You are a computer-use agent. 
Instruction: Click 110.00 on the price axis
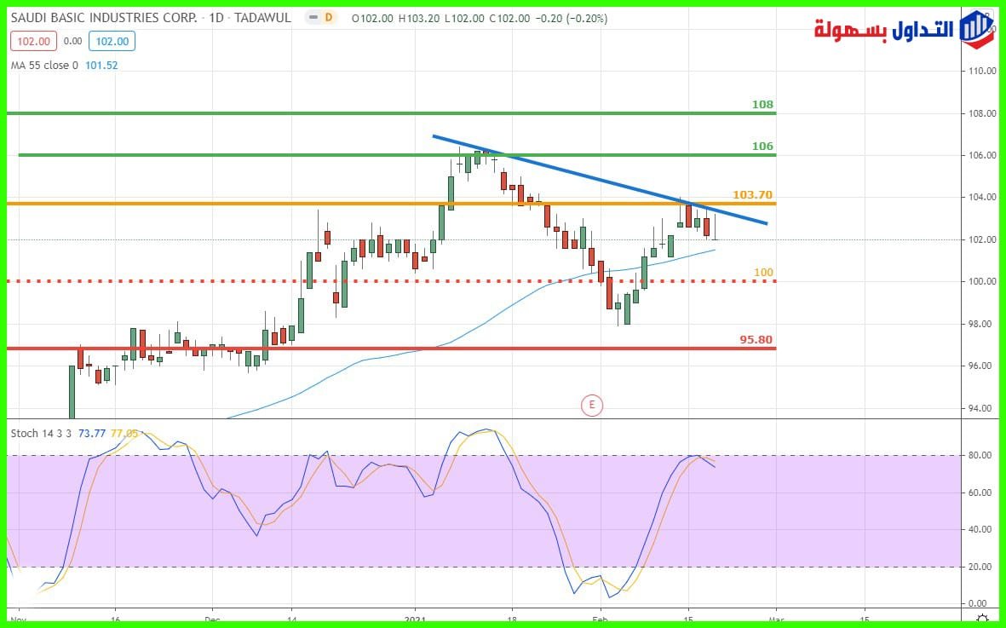(982, 72)
